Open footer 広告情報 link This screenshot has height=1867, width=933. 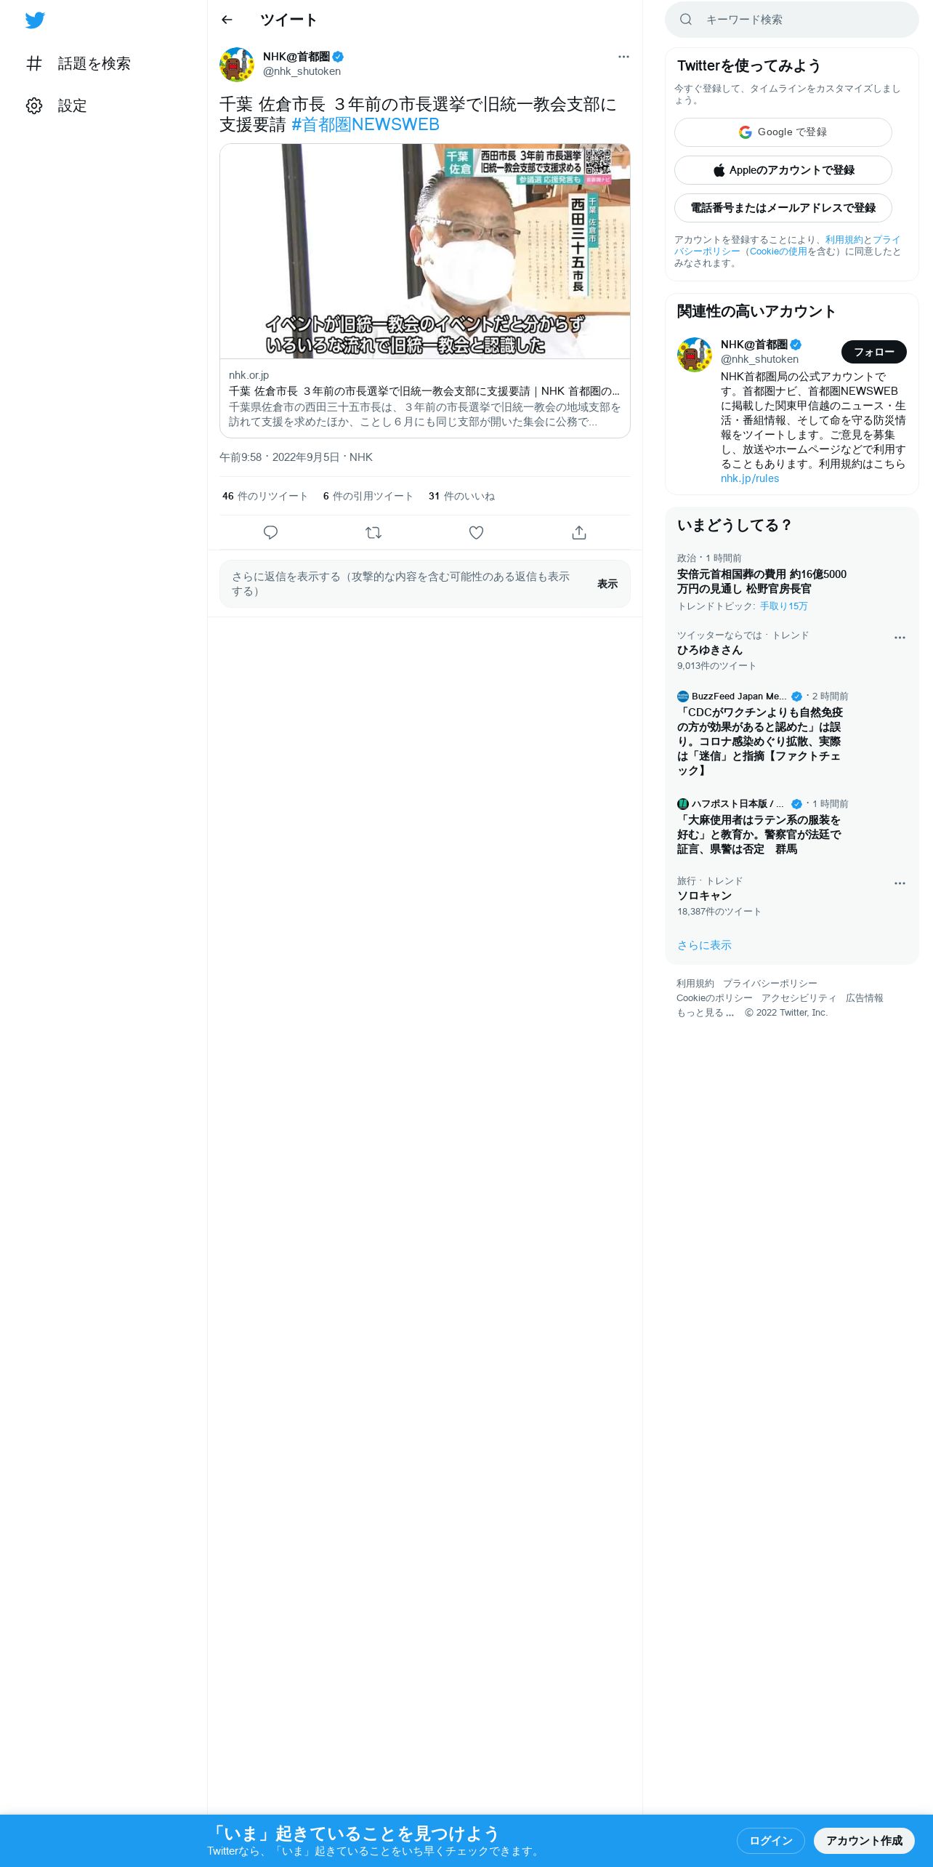tap(865, 998)
